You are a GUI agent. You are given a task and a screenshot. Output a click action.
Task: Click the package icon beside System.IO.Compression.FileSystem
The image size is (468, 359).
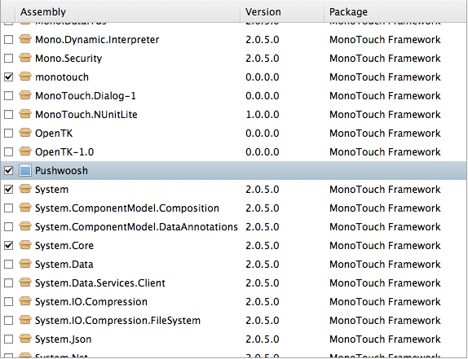[x=25, y=320]
